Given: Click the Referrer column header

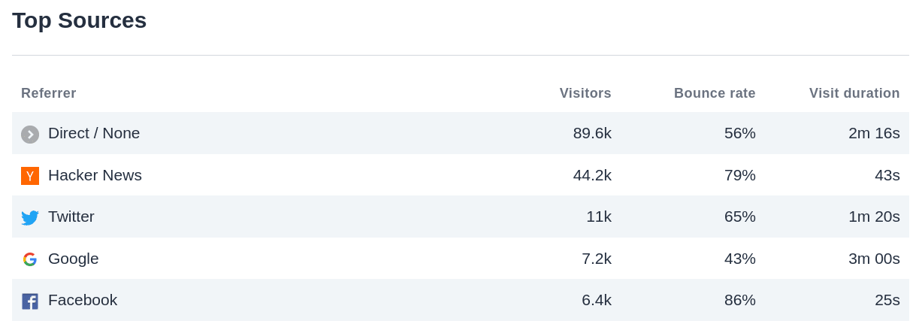Looking at the screenshot, I should pos(49,93).
